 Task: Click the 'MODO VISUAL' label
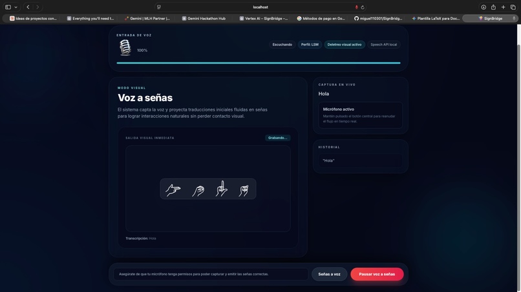pyautogui.click(x=132, y=88)
